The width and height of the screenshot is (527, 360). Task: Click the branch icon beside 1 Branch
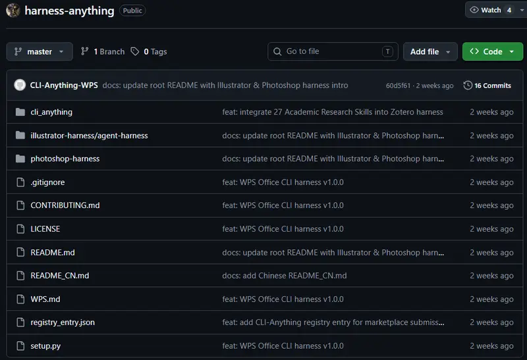click(85, 51)
